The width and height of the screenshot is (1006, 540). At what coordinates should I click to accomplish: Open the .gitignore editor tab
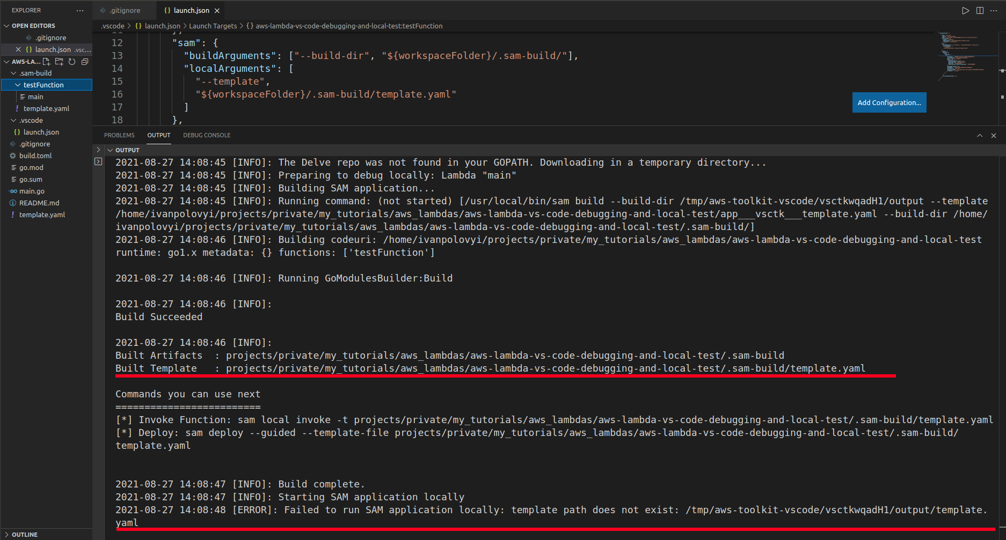[124, 10]
